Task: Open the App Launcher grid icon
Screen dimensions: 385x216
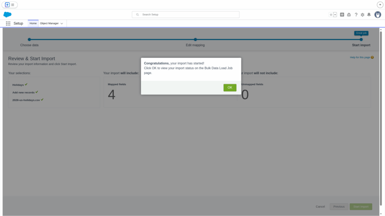Action: [8, 23]
